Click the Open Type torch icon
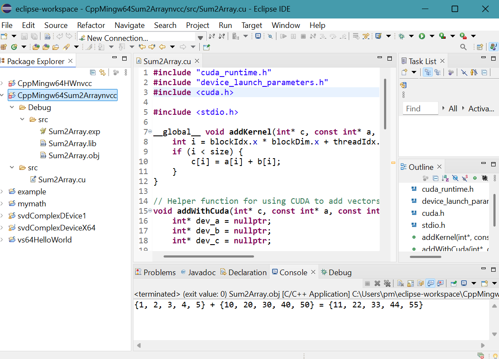The height and width of the screenshot is (359, 499). coord(66,47)
